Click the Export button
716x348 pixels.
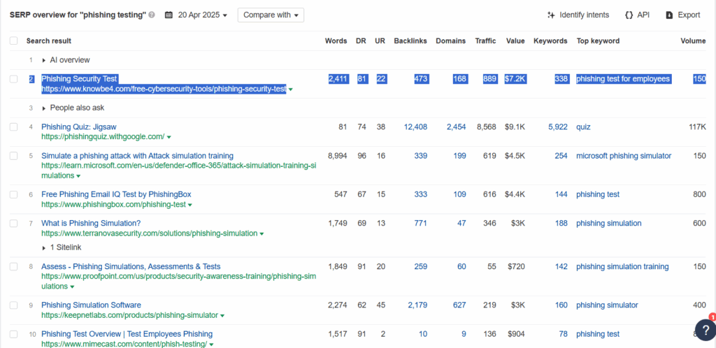(682, 15)
